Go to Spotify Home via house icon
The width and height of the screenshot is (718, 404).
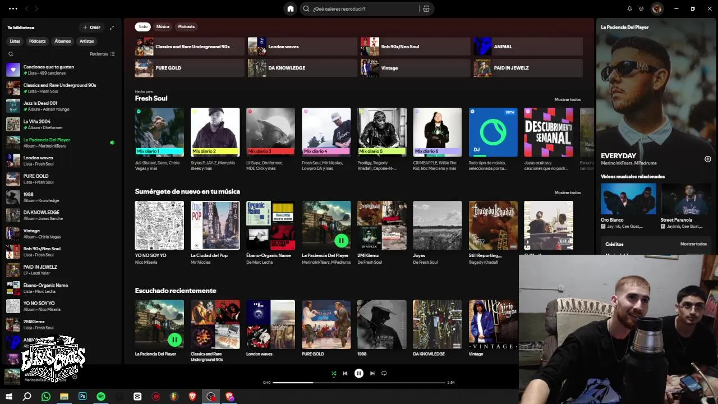point(291,8)
